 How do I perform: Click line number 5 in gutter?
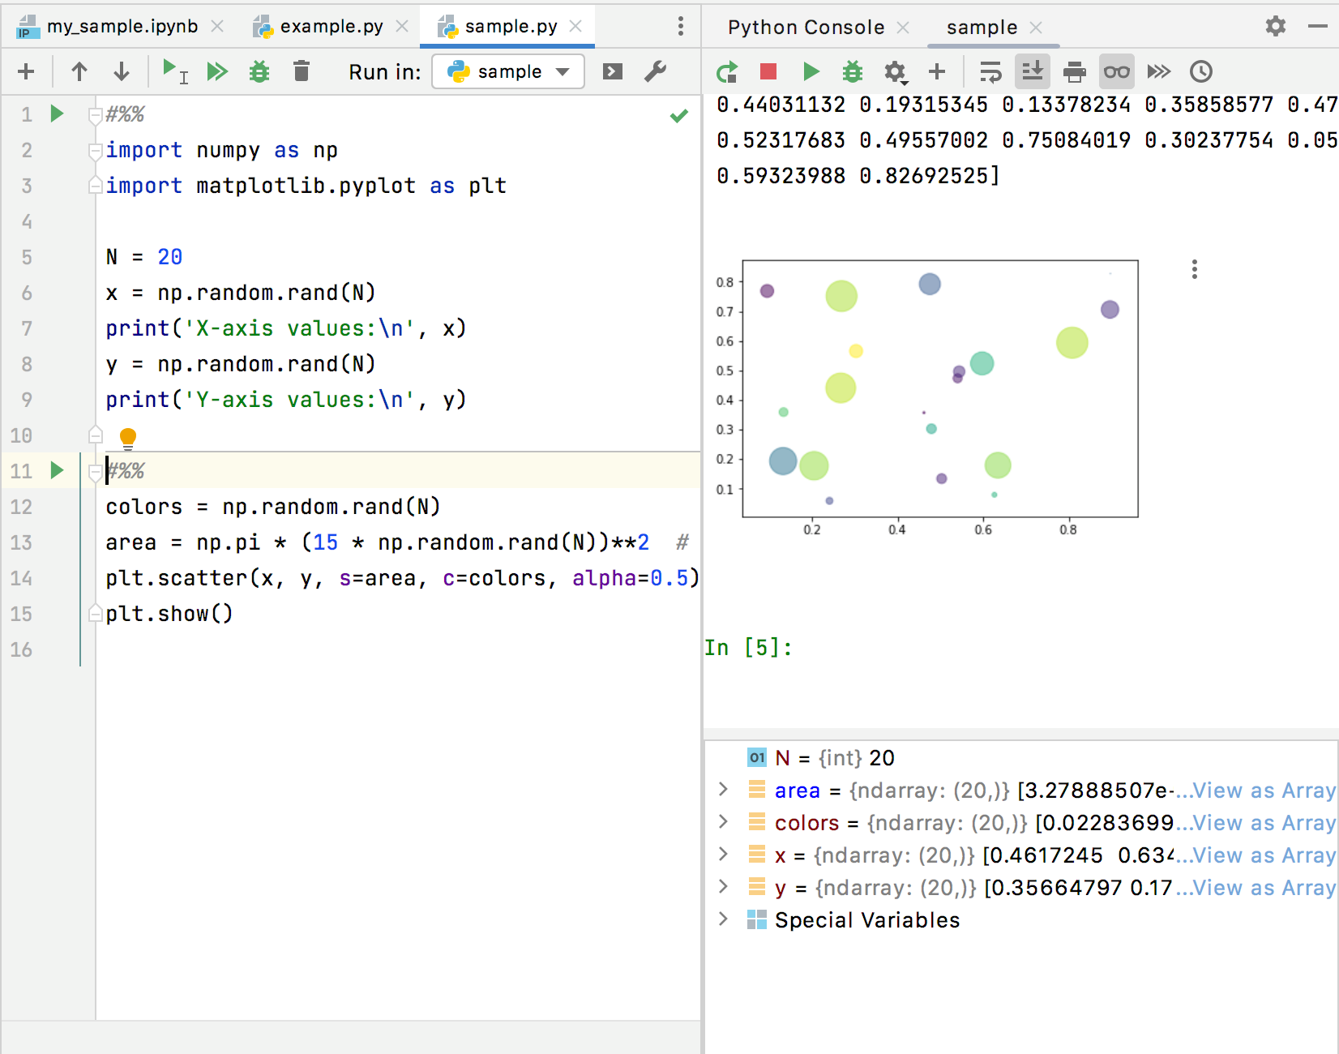(x=27, y=257)
